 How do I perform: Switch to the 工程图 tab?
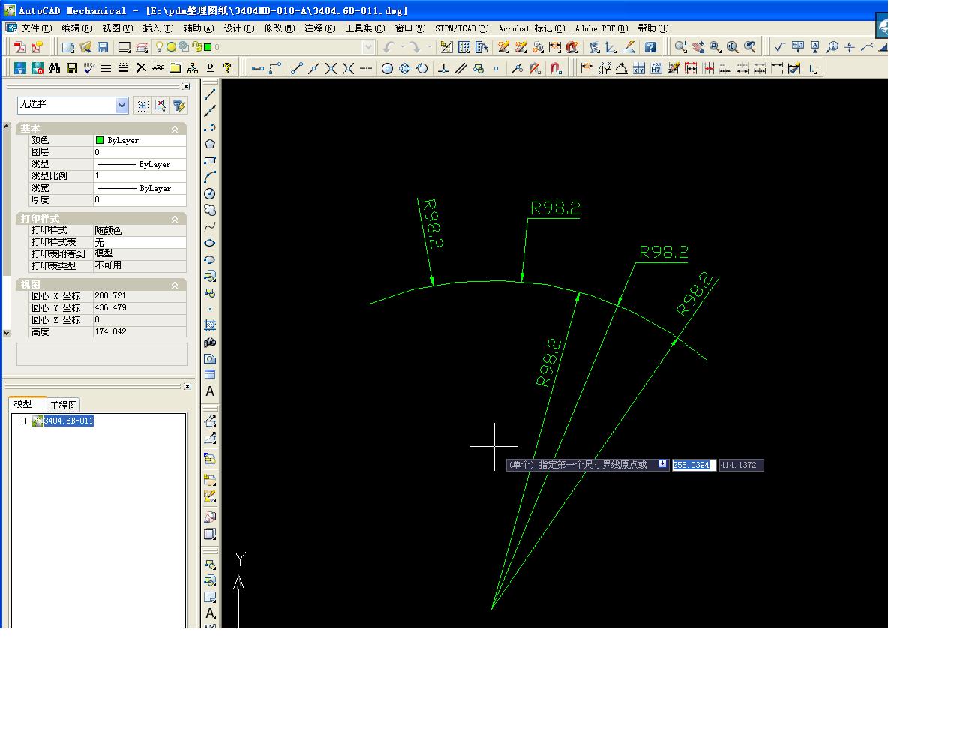point(64,405)
